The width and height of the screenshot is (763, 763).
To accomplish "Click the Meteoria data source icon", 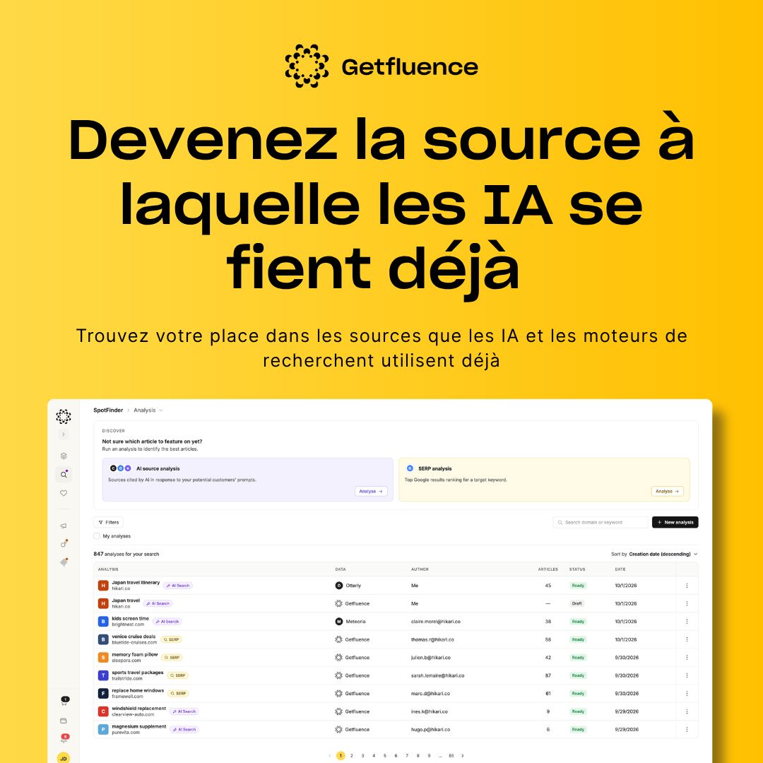I will pyautogui.click(x=339, y=622).
